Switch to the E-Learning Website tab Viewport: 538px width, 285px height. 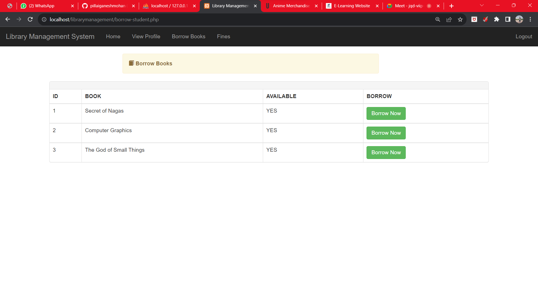(351, 6)
